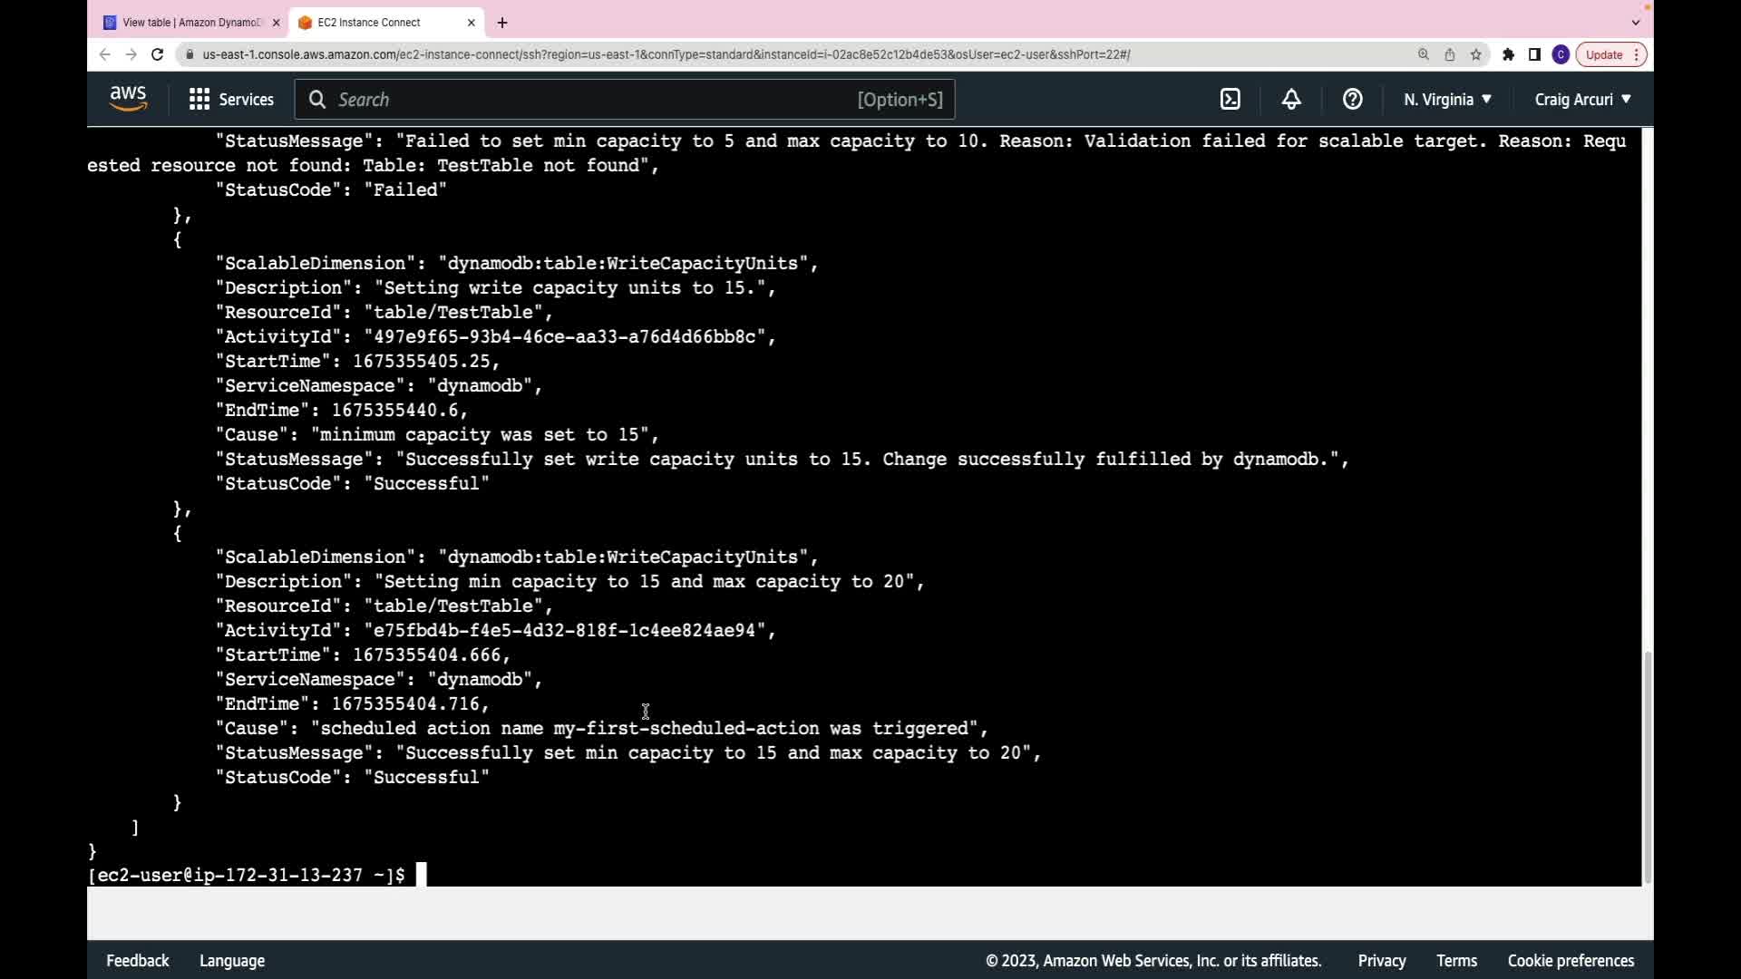1741x979 pixels.
Task: Reload the browser page
Action: tap(157, 54)
